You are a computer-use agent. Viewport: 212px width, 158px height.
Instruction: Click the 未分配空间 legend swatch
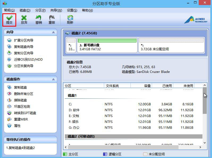pos(145,154)
